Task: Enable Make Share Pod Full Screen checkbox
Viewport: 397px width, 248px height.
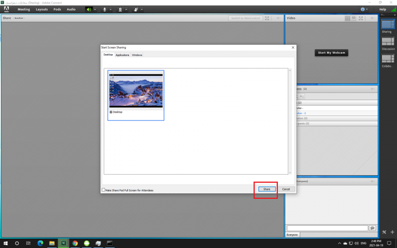Action: 104,189
